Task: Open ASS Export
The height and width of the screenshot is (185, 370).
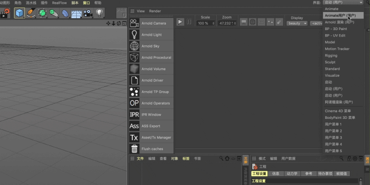Action: coord(151,126)
